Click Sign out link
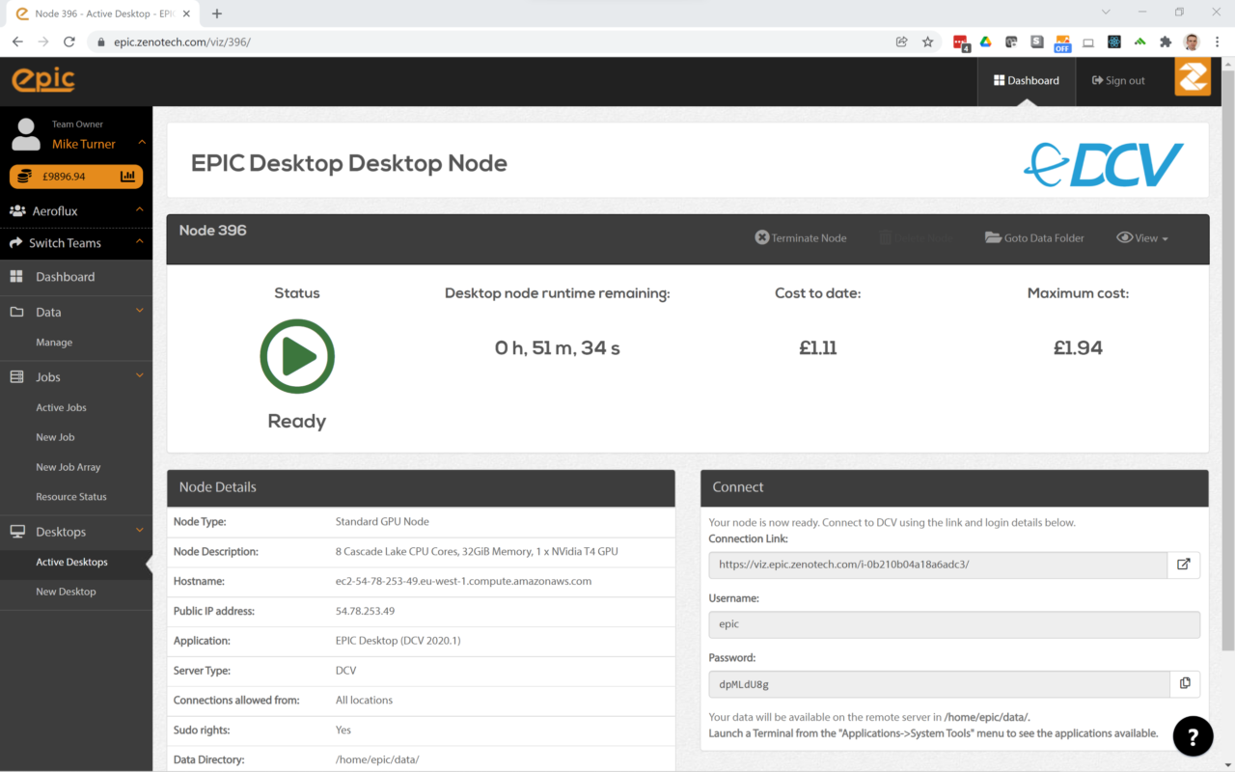 1118,81
